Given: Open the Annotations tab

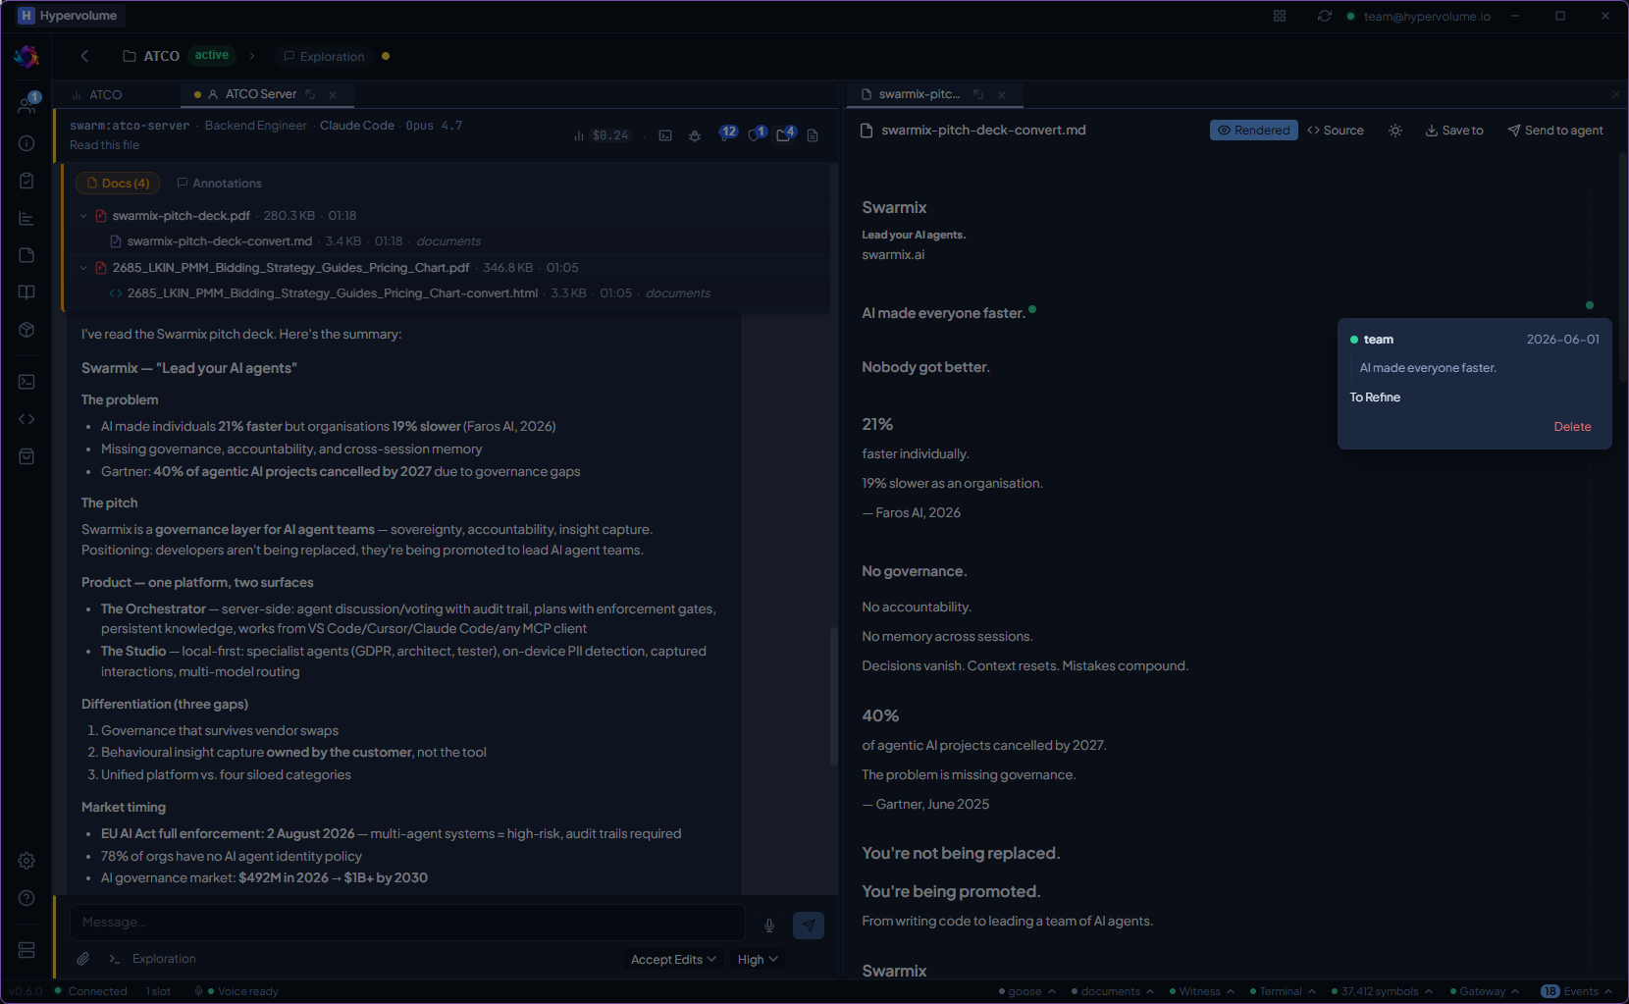Looking at the screenshot, I should [x=219, y=184].
